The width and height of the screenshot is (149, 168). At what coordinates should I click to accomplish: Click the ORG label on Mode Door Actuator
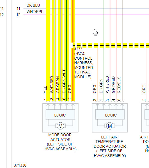70,89
